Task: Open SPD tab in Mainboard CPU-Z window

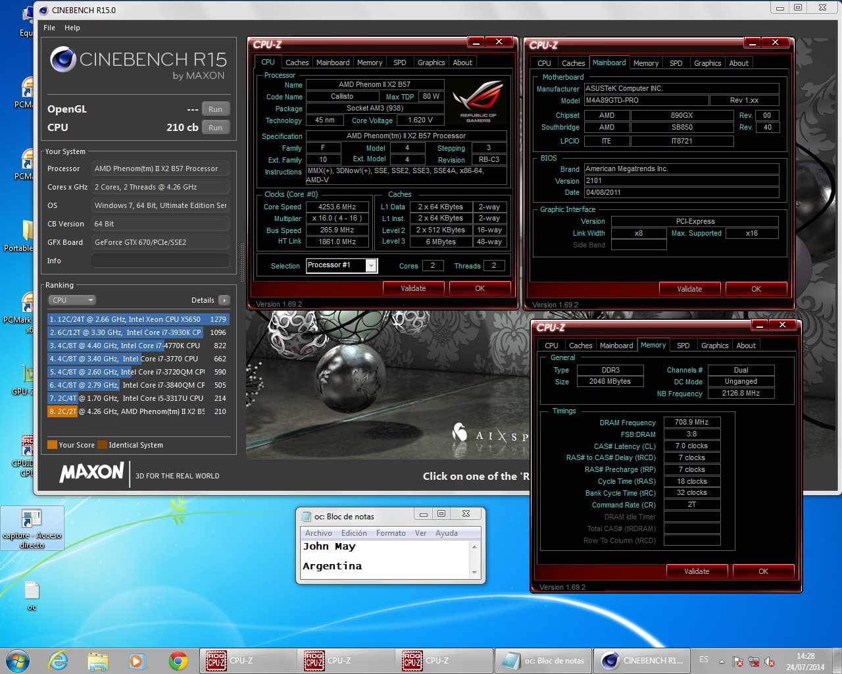Action: pyautogui.click(x=676, y=63)
